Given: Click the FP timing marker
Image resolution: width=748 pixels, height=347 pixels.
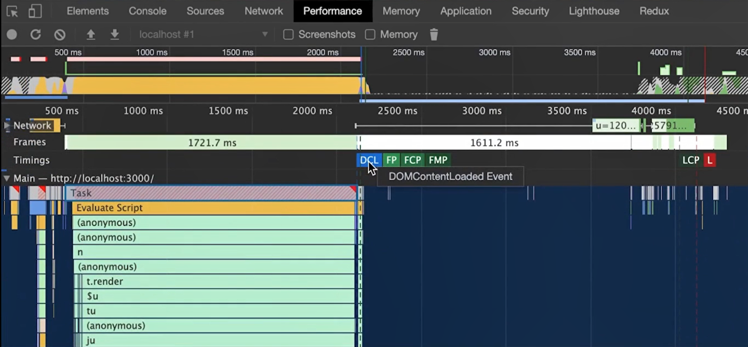Looking at the screenshot, I should click(391, 160).
